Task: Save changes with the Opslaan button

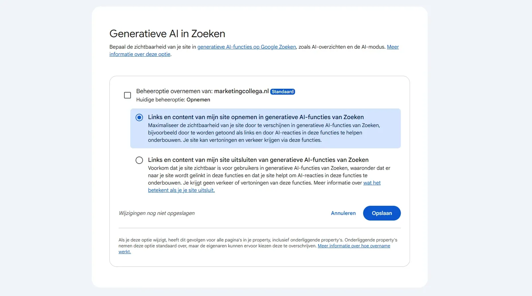Action: [382, 213]
